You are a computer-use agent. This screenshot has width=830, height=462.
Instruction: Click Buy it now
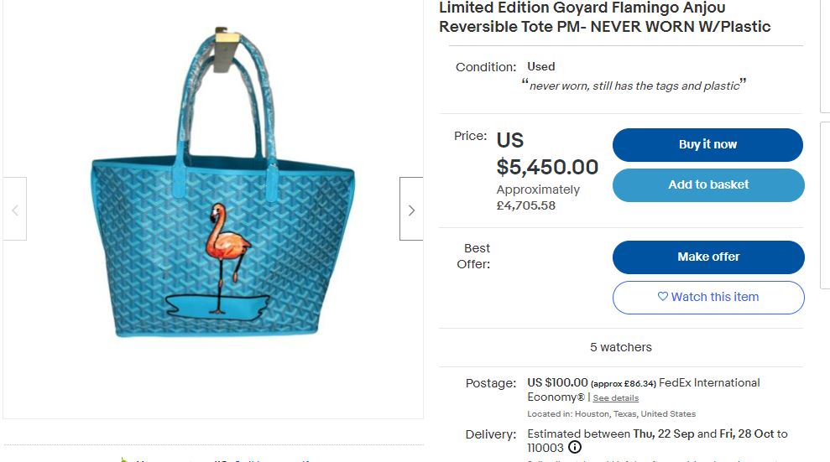[x=707, y=145]
